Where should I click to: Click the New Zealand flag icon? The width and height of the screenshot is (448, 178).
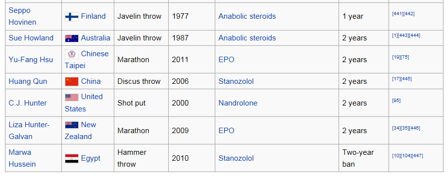[71, 125]
